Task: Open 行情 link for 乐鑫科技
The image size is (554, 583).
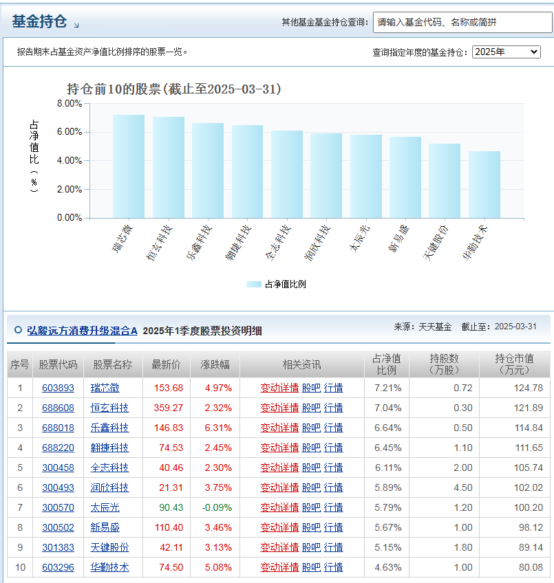Action: click(333, 428)
